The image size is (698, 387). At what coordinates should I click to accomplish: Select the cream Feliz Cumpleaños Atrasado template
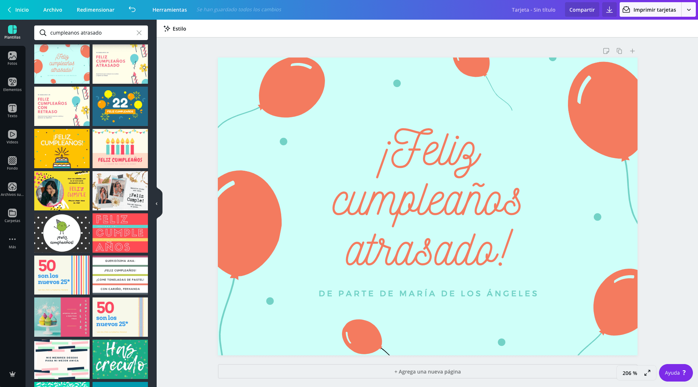tap(120, 64)
